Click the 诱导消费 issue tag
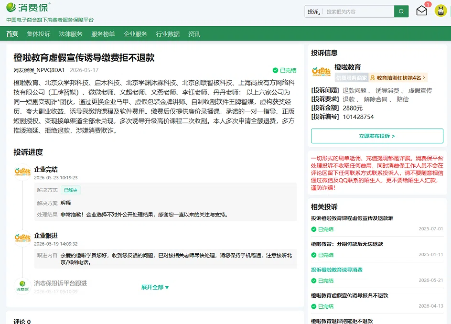 pyautogui.click(x=387, y=91)
